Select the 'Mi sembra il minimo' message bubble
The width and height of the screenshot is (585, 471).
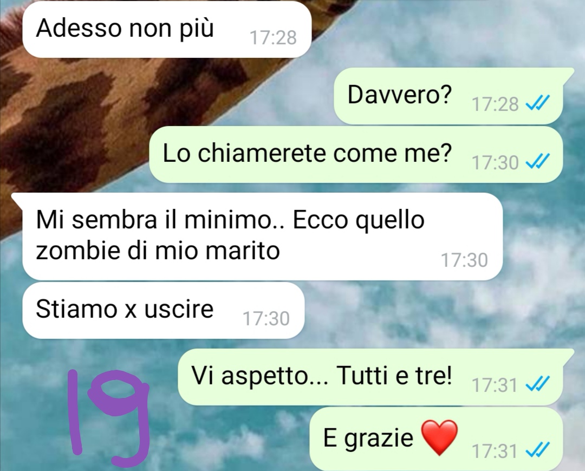[x=257, y=237]
